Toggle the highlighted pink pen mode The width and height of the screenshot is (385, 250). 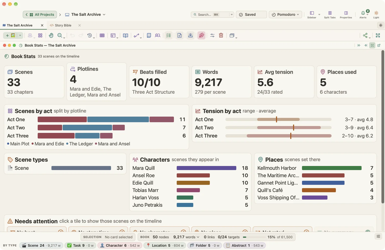201,35
